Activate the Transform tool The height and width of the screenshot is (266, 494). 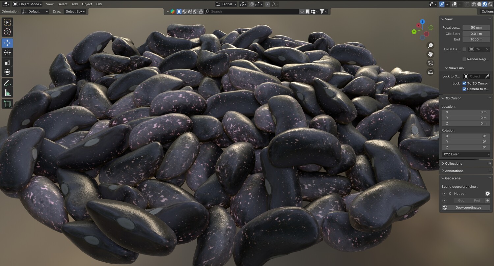click(x=7, y=72)
